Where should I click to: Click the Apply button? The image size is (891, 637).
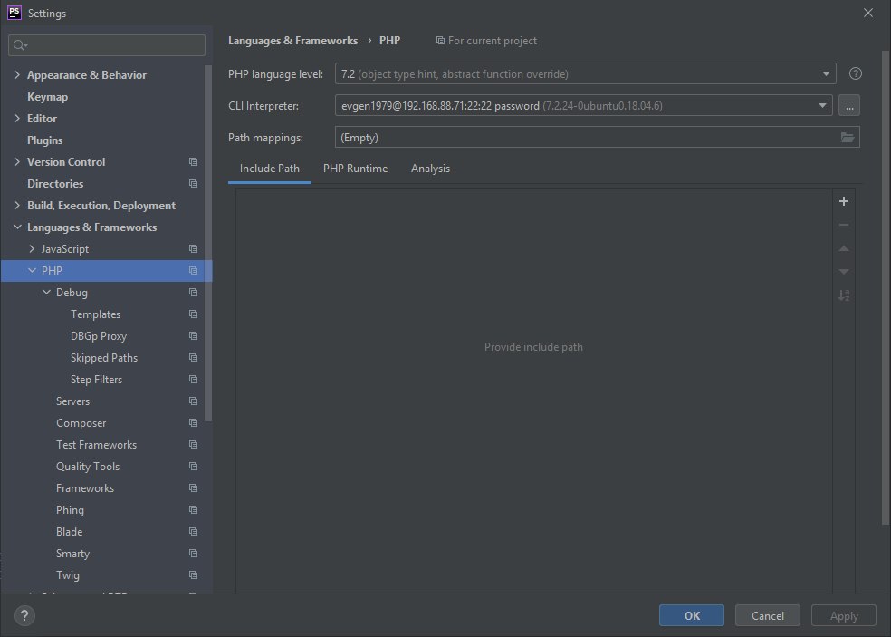[x=844, y=615]
